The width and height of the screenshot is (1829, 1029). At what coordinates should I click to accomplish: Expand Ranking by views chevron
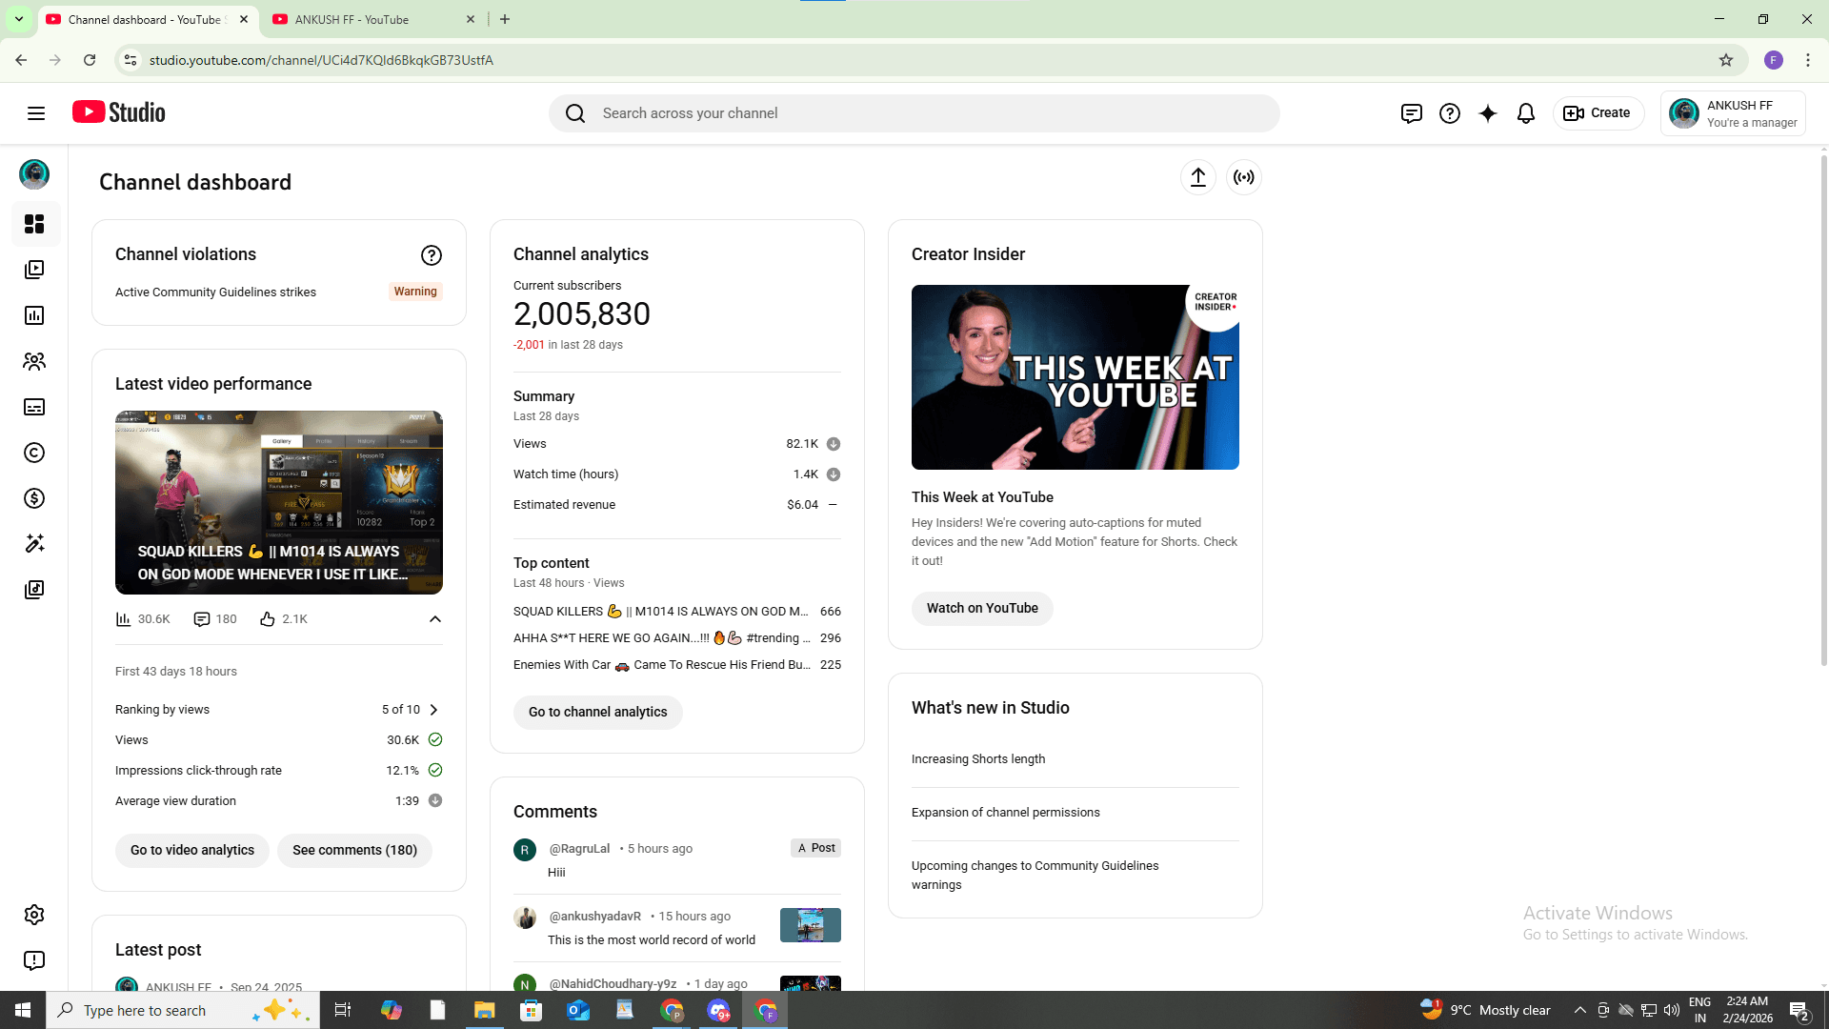pos(434,710)
